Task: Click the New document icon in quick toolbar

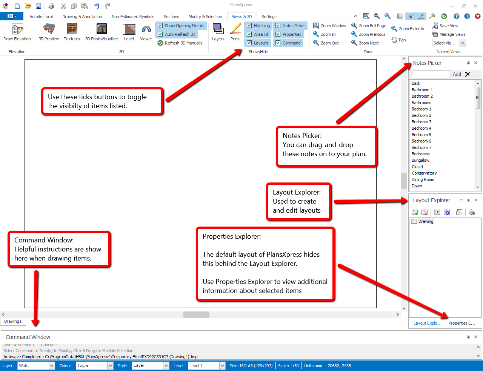Action: click(x=17, y=6)
